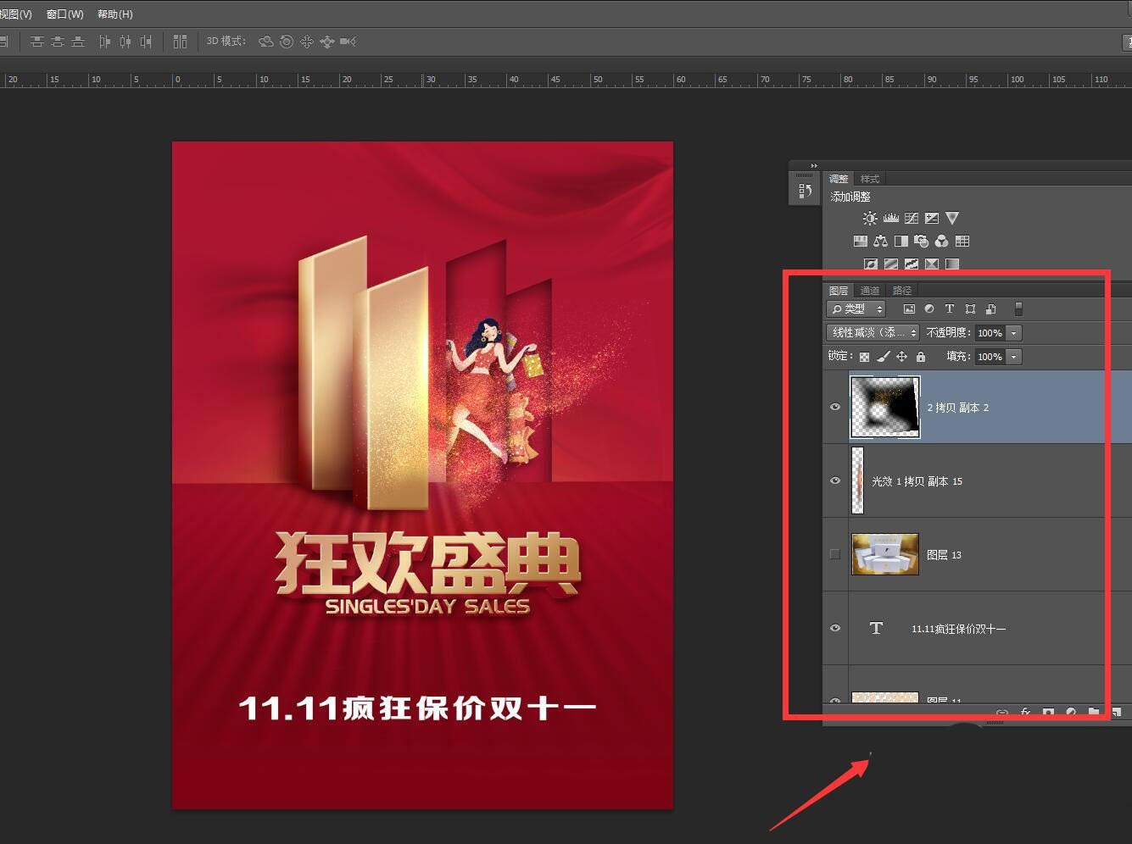Select the 光效 1 拷贝 副本 15 layer name
This screenshot has width=1132, height=844.
click(917, 481)
